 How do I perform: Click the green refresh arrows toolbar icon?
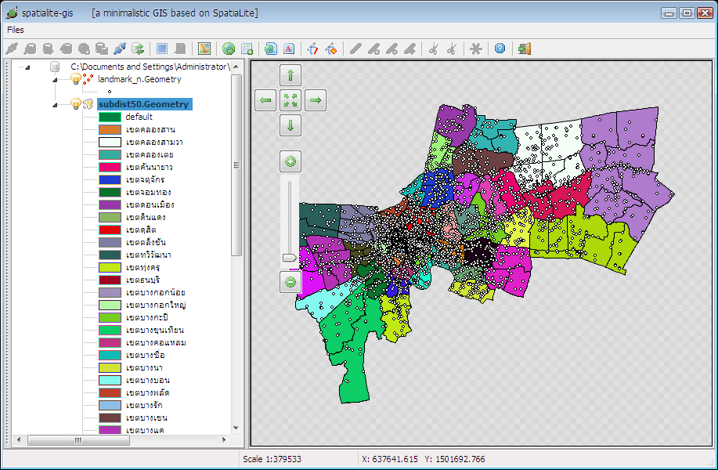pyautogui.click(x=138, y=49)
